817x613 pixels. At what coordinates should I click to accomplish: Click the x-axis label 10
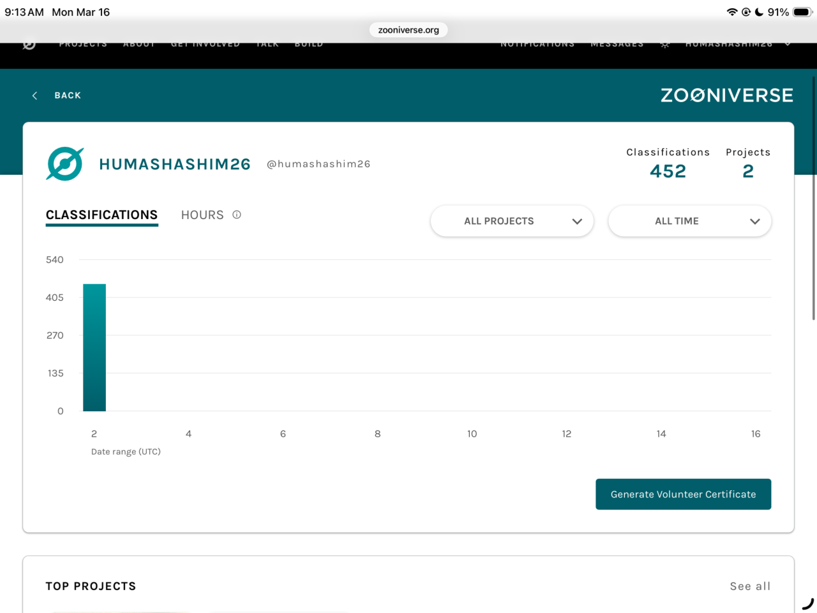(472, 434)
